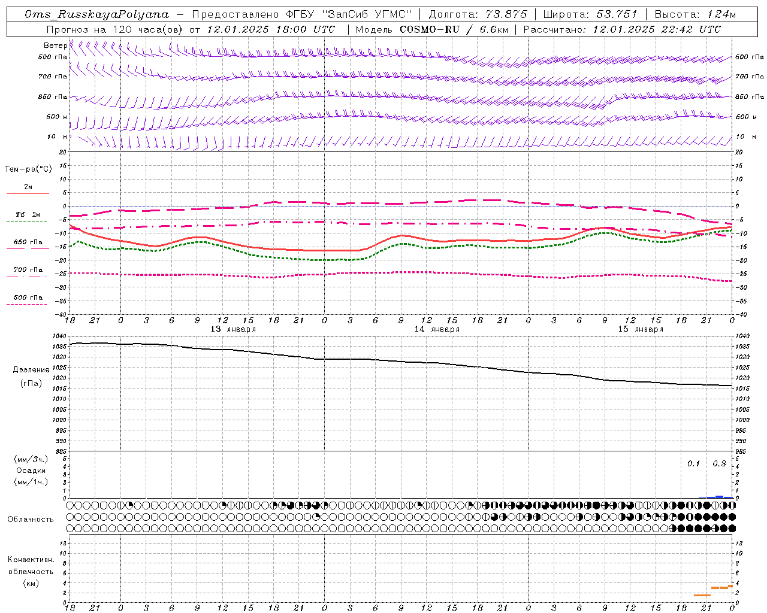Click the Давление pressure panel label
Screen dimensions: 767x613
(31, 370)
